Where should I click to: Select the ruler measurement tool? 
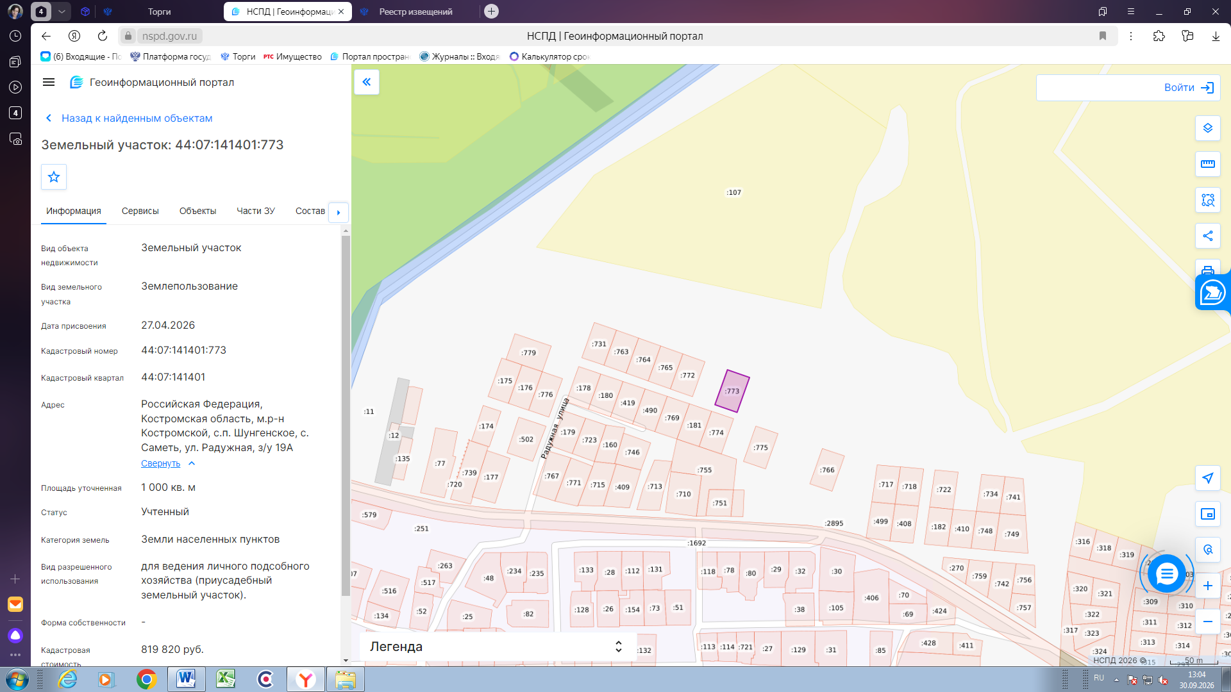[1208, 164]
